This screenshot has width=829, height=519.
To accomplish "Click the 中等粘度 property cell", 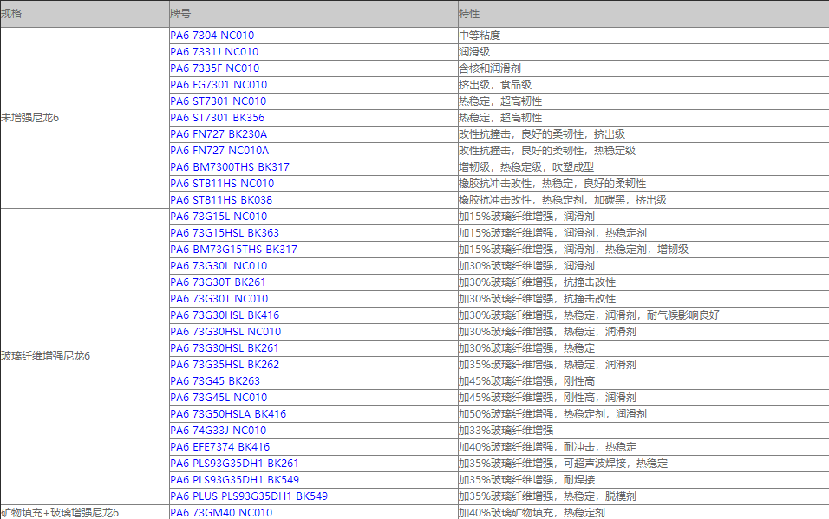I will [x=643, y=36].
